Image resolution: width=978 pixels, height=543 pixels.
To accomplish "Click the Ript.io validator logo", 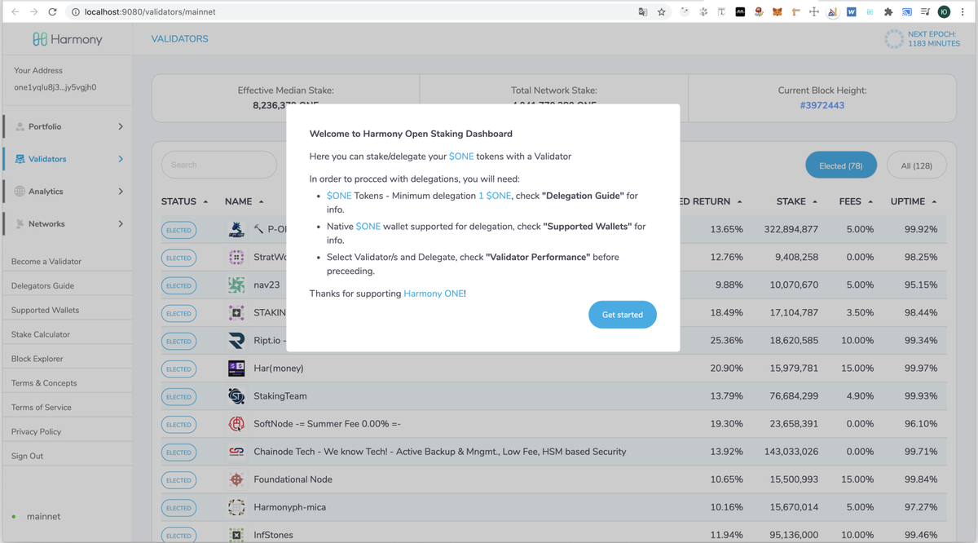I will [x=236, y=341].
